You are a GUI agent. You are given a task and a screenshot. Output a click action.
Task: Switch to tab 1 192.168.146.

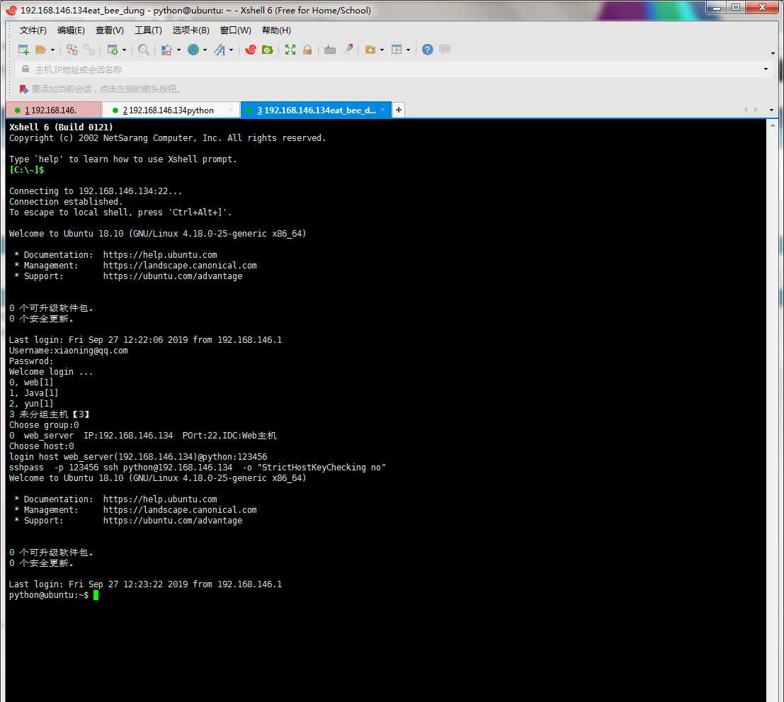pos(53,110)
